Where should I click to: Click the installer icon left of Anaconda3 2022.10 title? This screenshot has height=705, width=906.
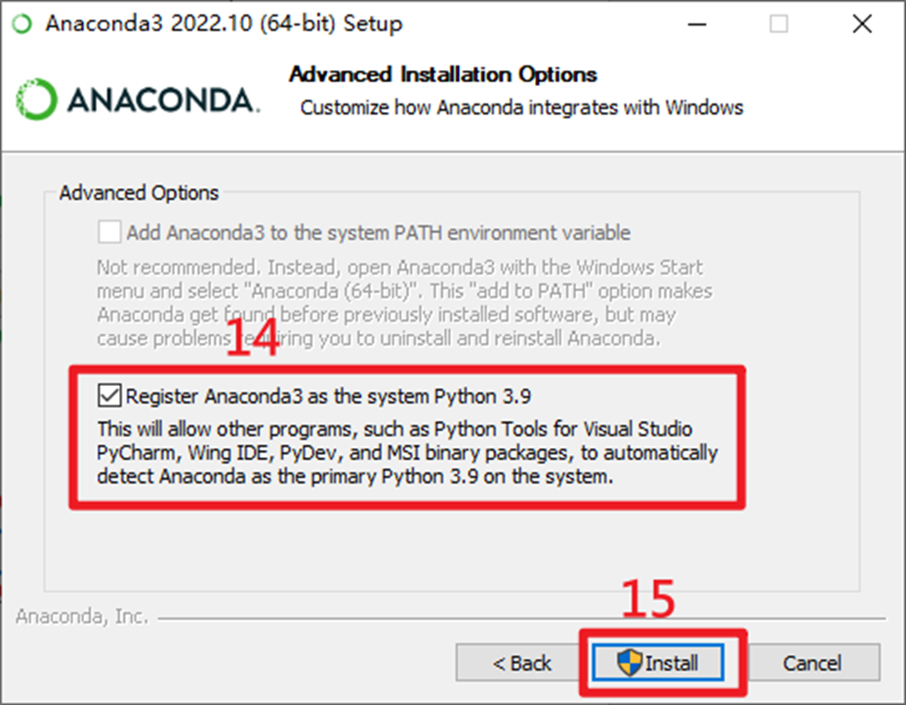pos(21,22)
